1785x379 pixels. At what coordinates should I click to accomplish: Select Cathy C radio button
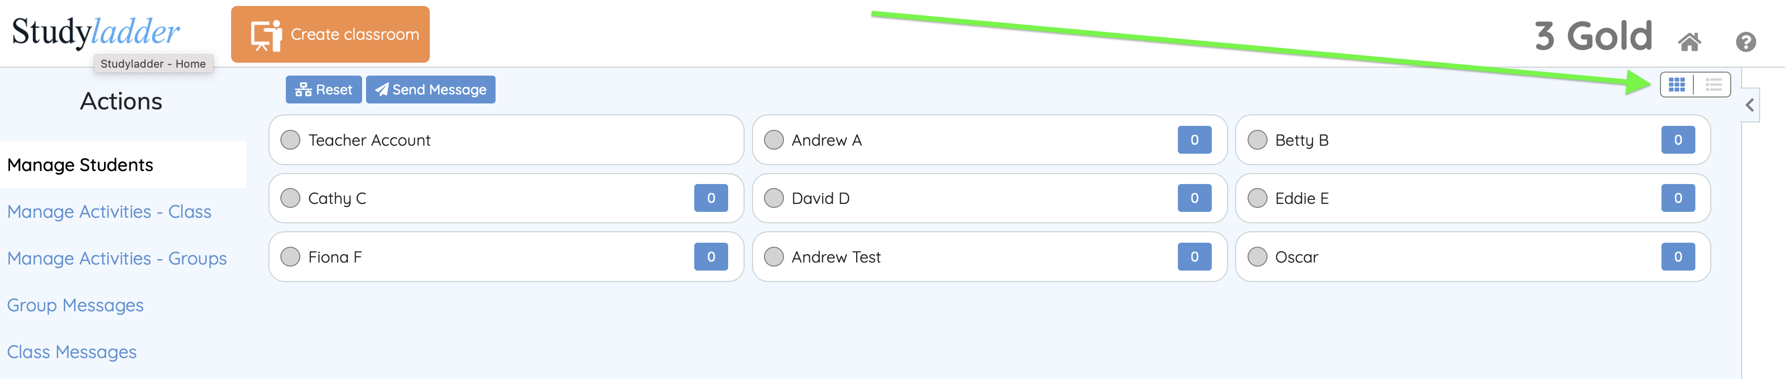(x=290, y=198)
